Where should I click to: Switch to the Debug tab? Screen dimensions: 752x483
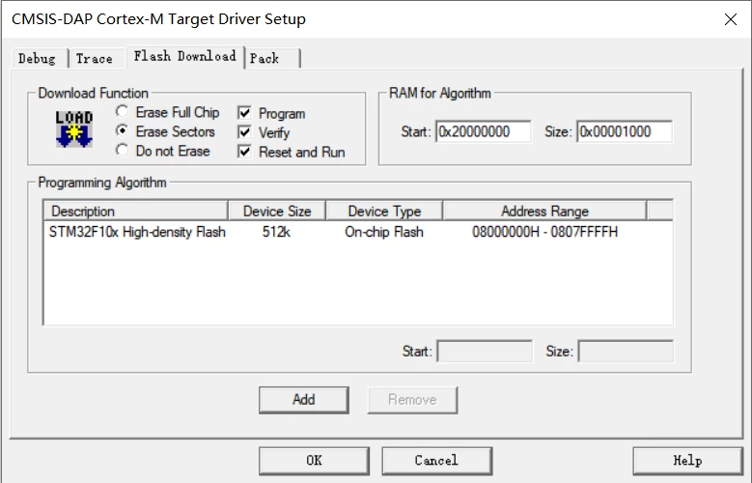click(x=38, y=59)
